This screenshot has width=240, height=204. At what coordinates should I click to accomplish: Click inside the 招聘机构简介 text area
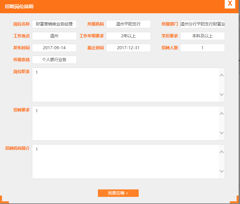point(126,162)
